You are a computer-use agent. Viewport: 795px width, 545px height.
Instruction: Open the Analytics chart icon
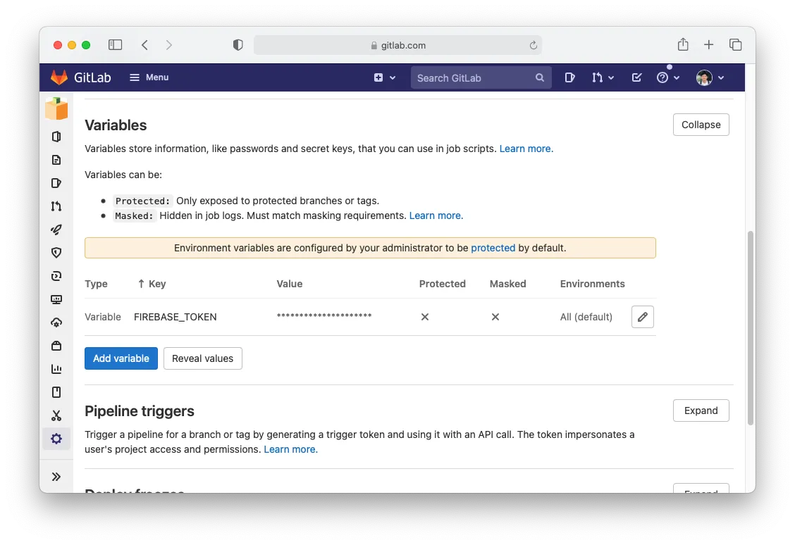tap(56, 369)
